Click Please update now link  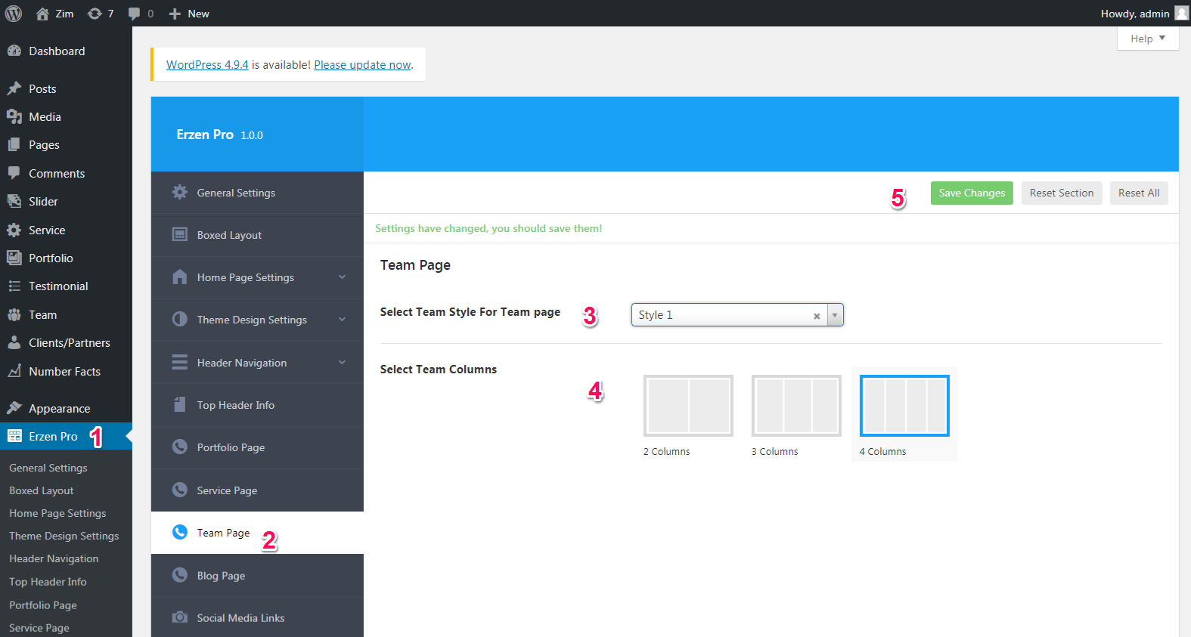pos(362,65)
